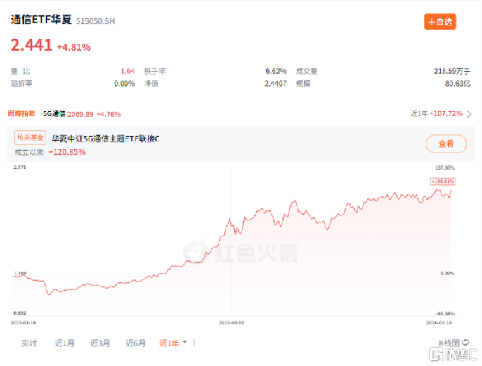
Task: Click the 规模 value 80.63亿
Action: (458, 84)
